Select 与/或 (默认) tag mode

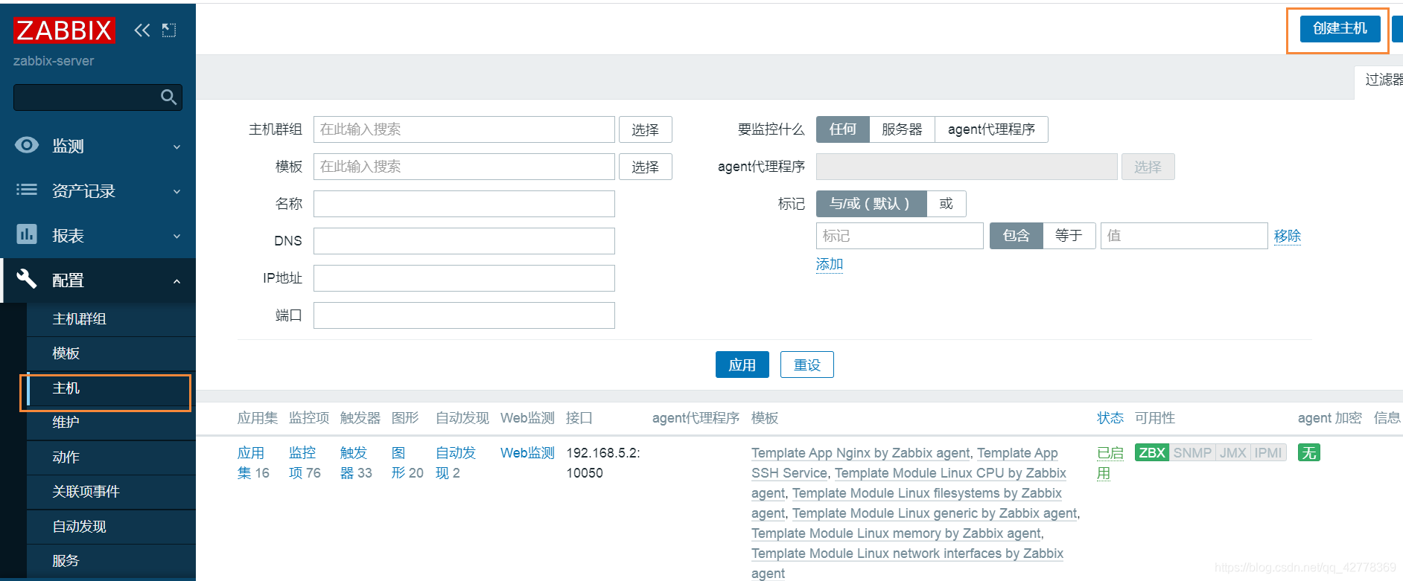(x=871, y=204)
